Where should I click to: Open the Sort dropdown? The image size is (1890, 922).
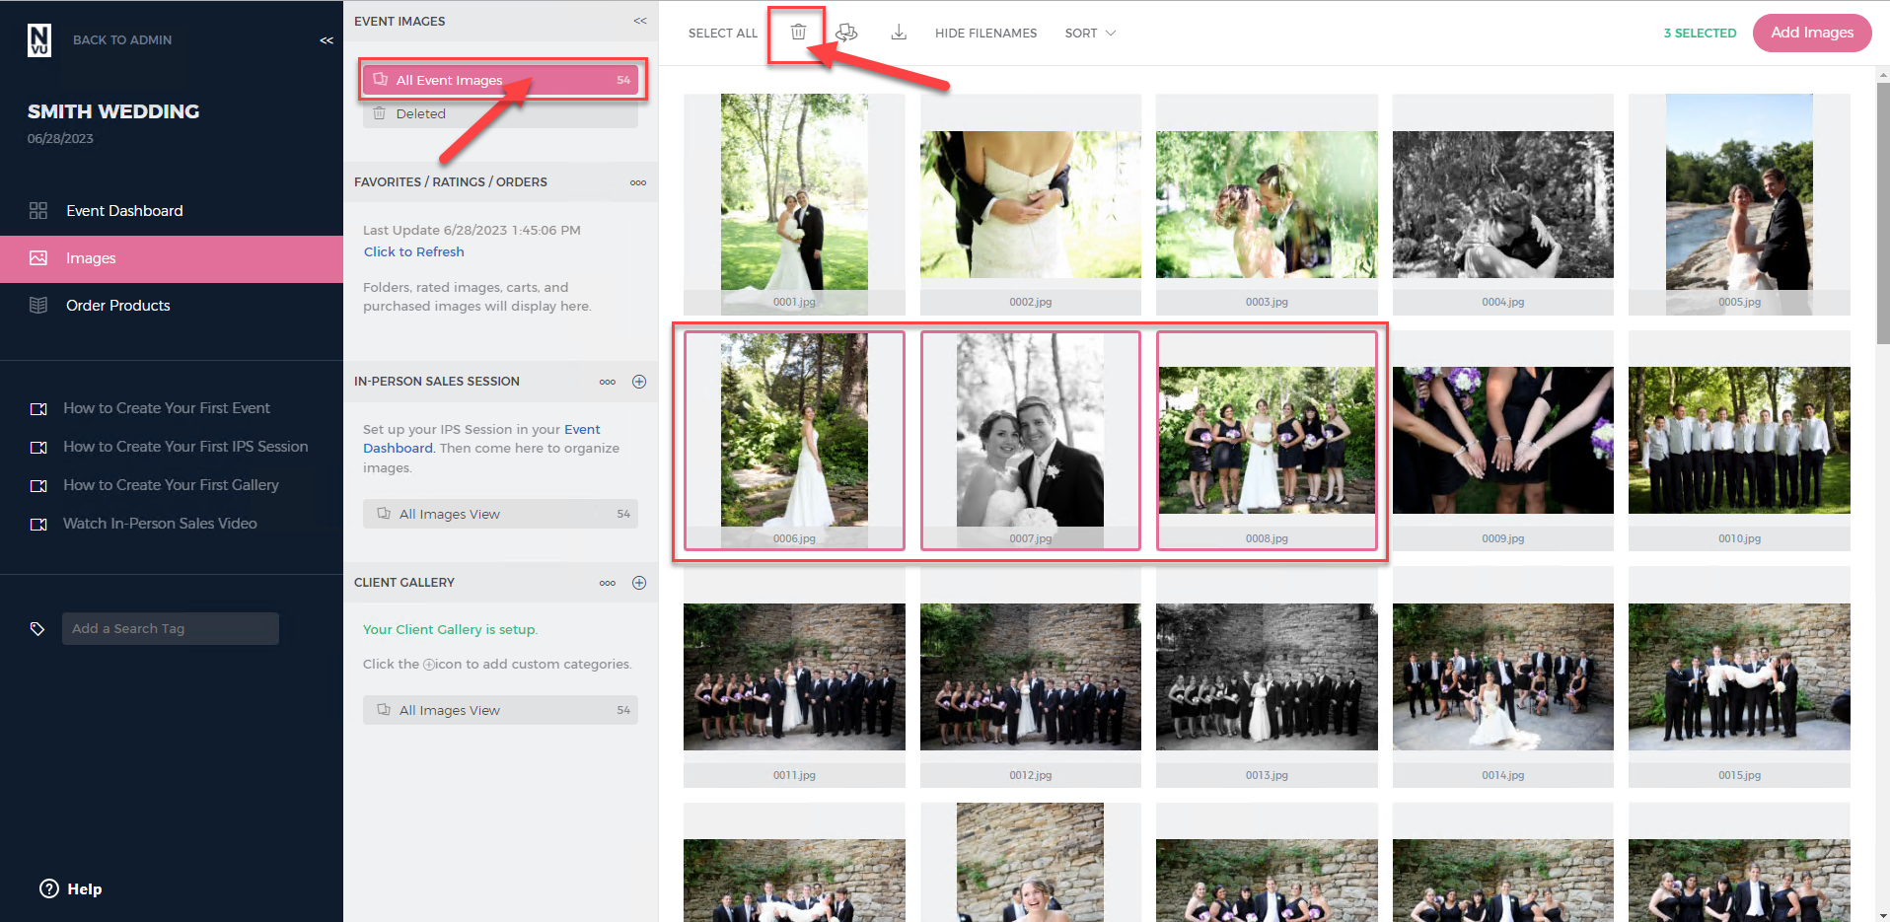(x=1090, y=33)
